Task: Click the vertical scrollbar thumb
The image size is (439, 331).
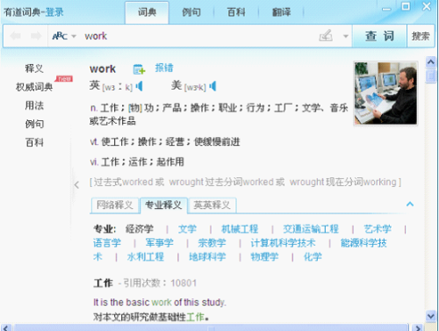Action: click(430, 76)
